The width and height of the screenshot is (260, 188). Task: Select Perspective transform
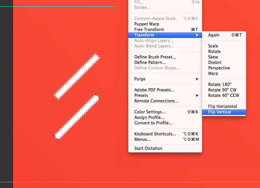[x=219, y=68]
